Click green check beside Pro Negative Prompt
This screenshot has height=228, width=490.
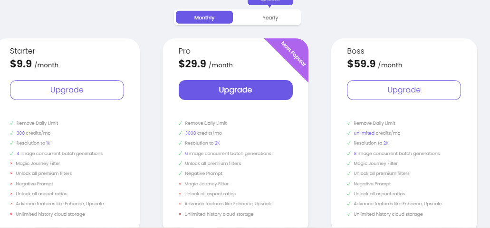click(x=180, y=173)
